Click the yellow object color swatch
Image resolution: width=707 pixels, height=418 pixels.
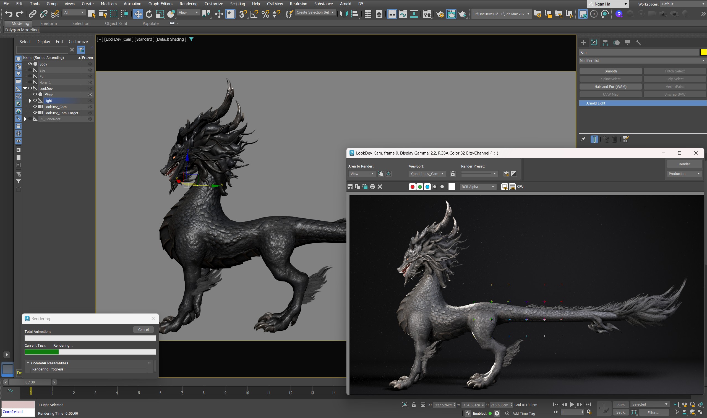point(703,53)
